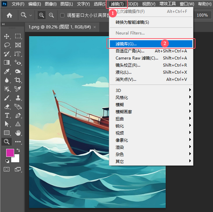Select the Clone Stamp tool
The height and width of the screenshot is (212, 213).
coord(18,98)
